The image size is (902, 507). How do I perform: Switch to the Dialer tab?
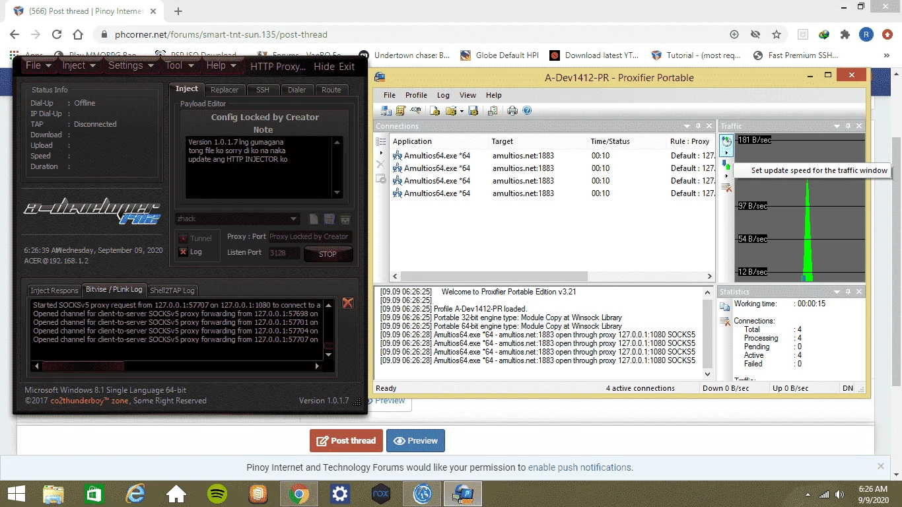coord(297,90)
